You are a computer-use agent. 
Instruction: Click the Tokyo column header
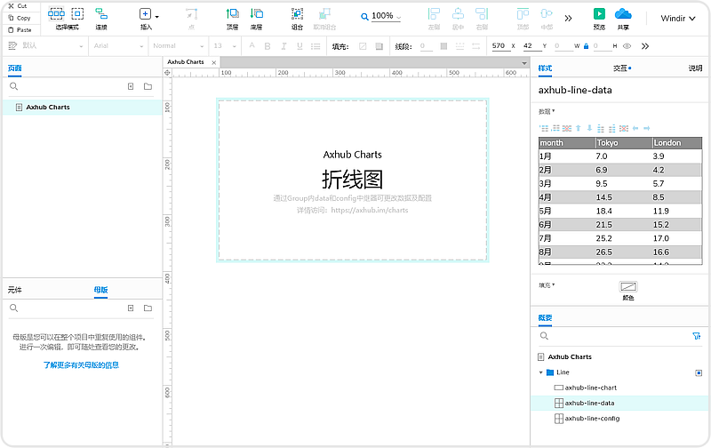point(624,143)
